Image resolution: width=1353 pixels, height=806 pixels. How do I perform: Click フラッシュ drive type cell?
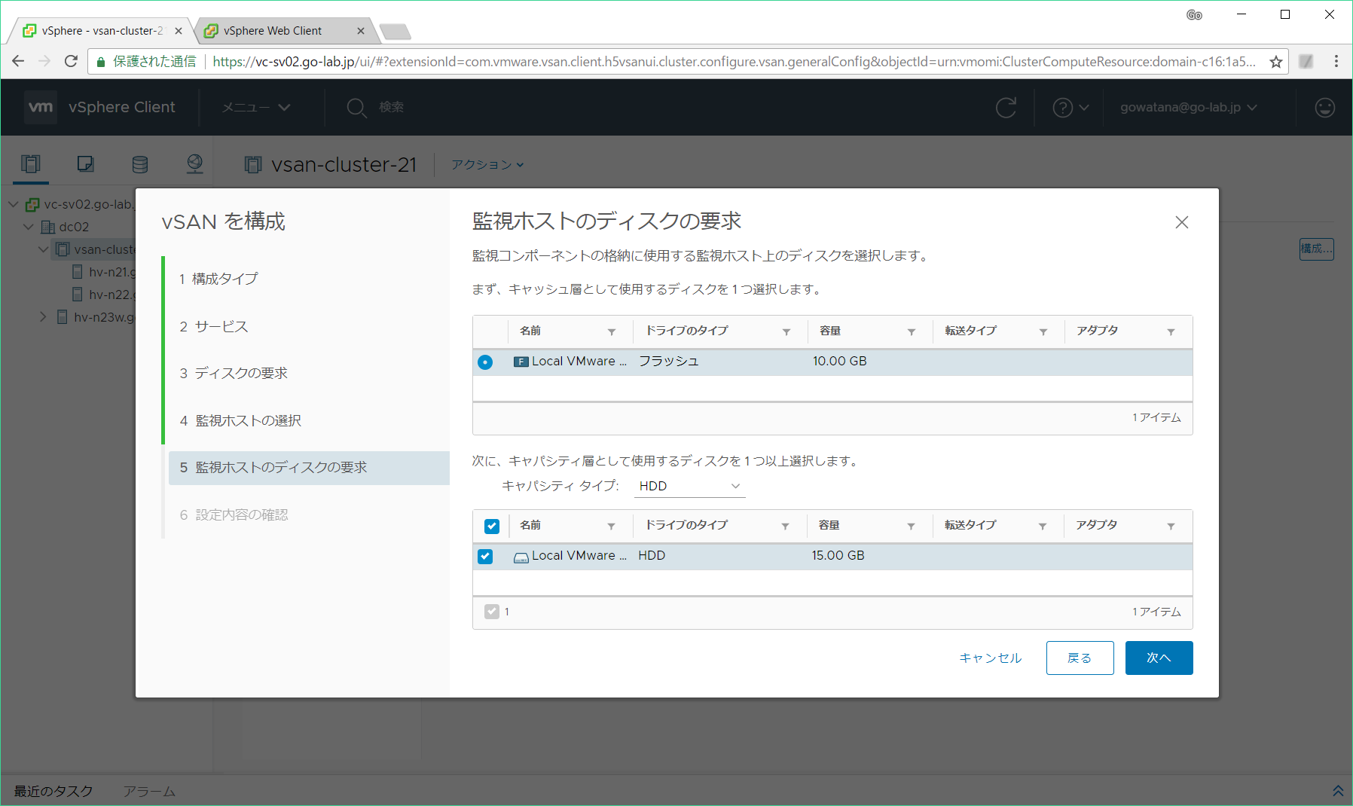(669, 362)
